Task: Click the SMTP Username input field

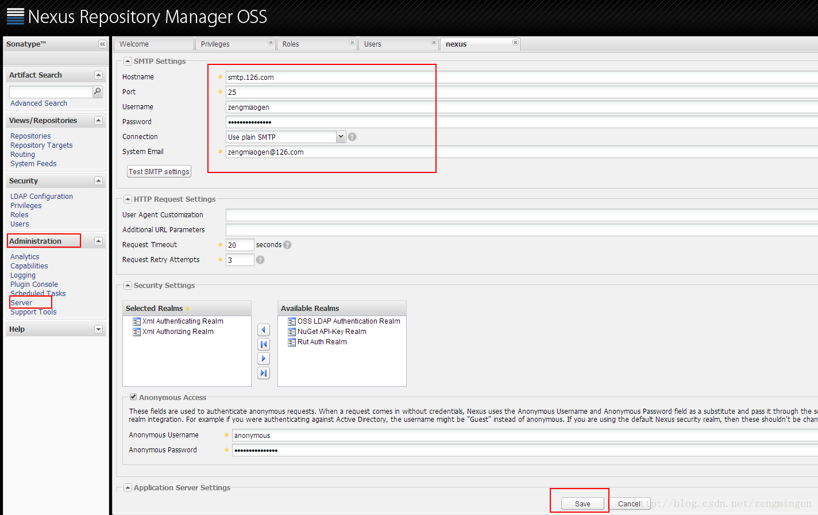Action: 522,107
